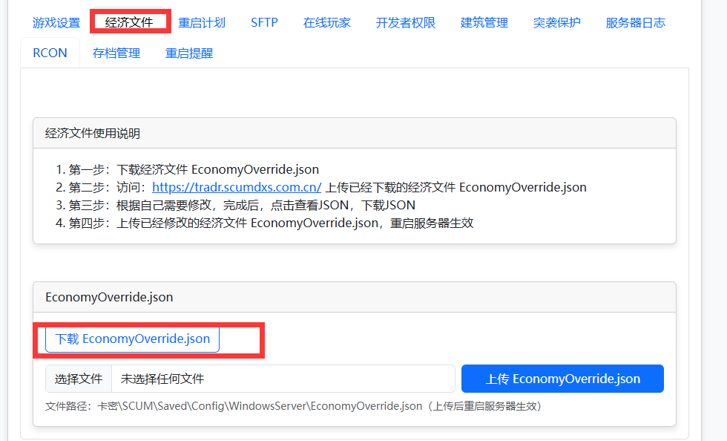Screen dimensions: 727x441
Task: Visit the tradr.scumdxs.com.cn link
Action: point(237,187)
